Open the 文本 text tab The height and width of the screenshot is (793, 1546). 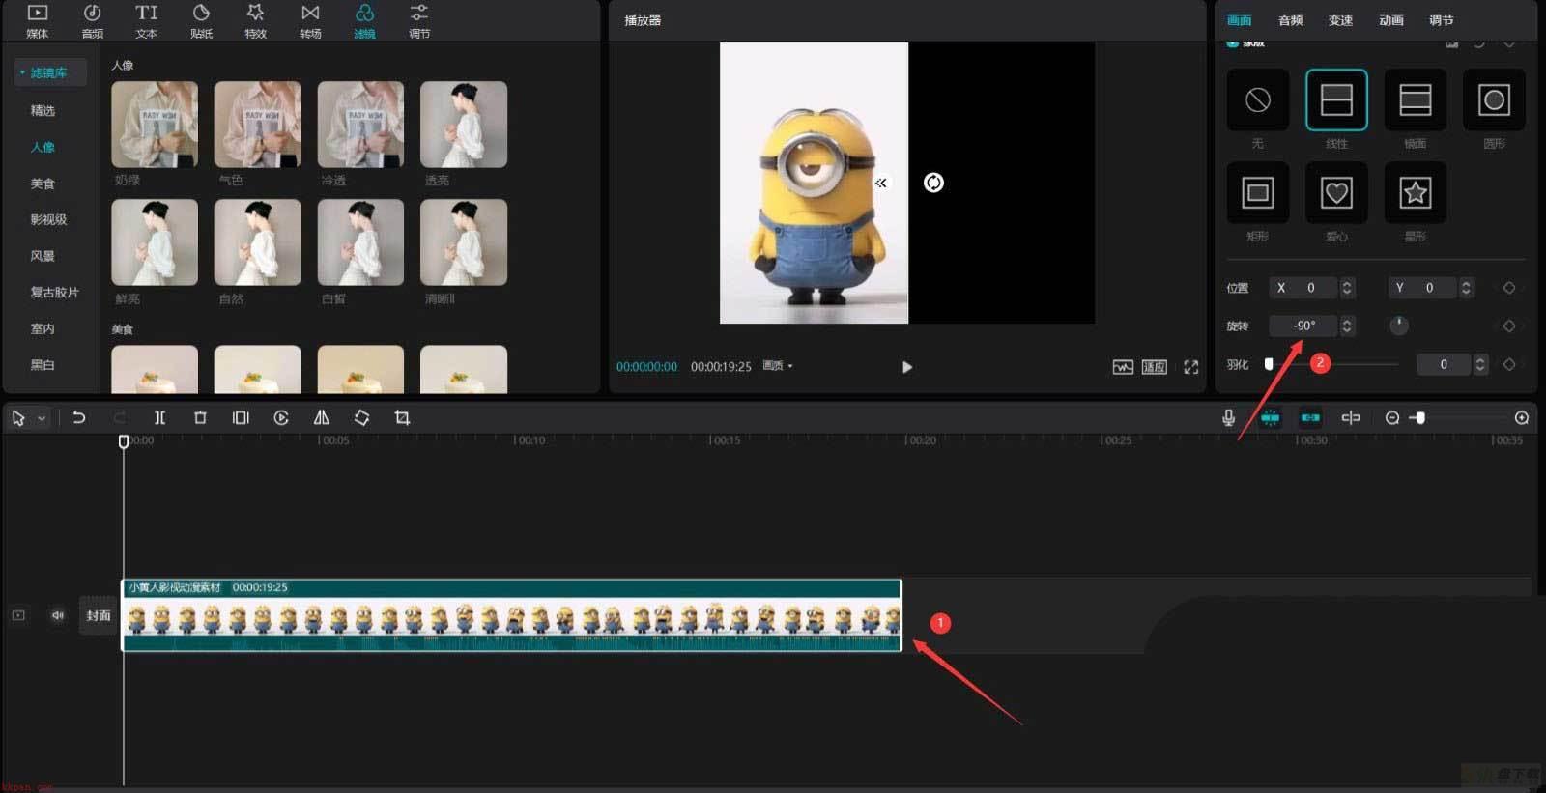click(x=147, y=21)
